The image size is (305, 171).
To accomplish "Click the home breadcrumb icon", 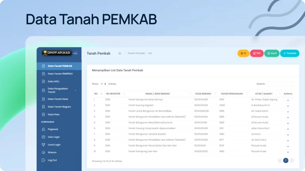I will click(x=120, y=53).
